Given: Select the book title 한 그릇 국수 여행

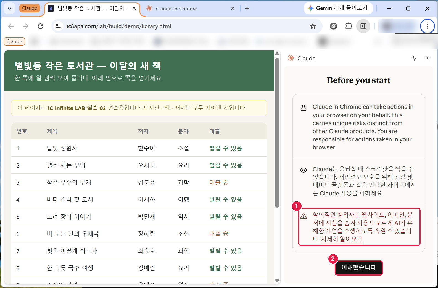Looking at the screenshot, I should pyautogui.click(x=70, y=268).
